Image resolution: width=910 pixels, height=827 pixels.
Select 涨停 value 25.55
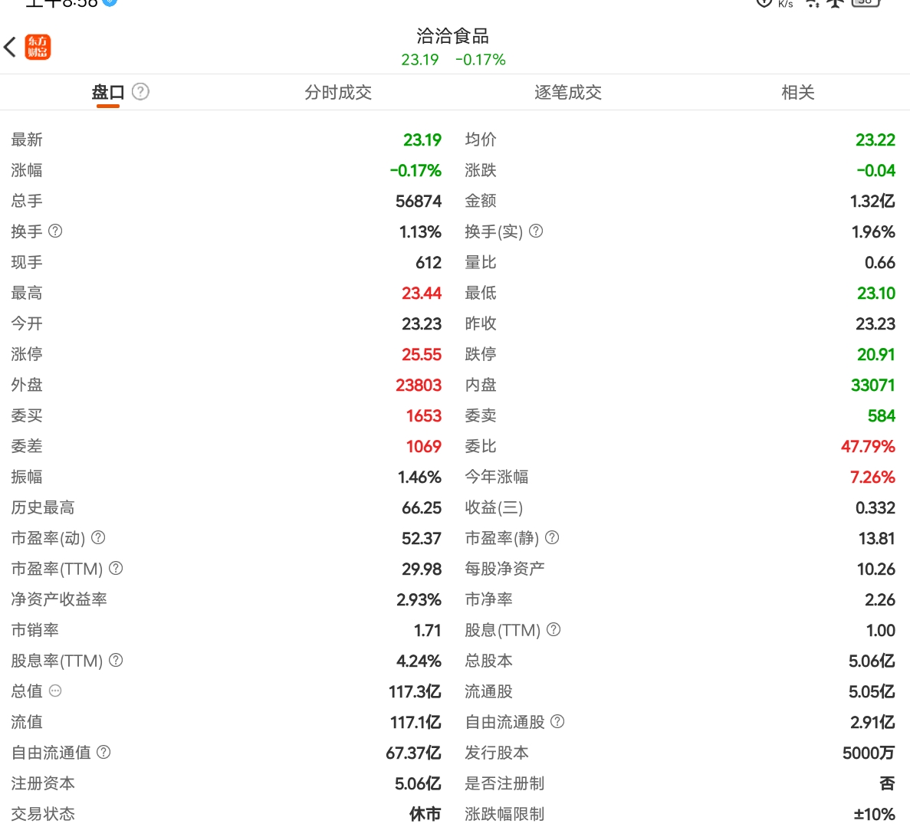pyautogui.click(x=422, y=355)
